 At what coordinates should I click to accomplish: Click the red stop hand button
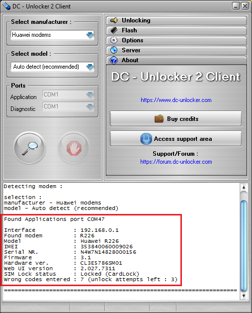pos(74,148)
